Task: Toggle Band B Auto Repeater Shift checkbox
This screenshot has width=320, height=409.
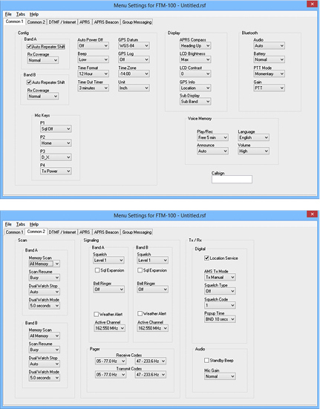Action: pos(29,82)
